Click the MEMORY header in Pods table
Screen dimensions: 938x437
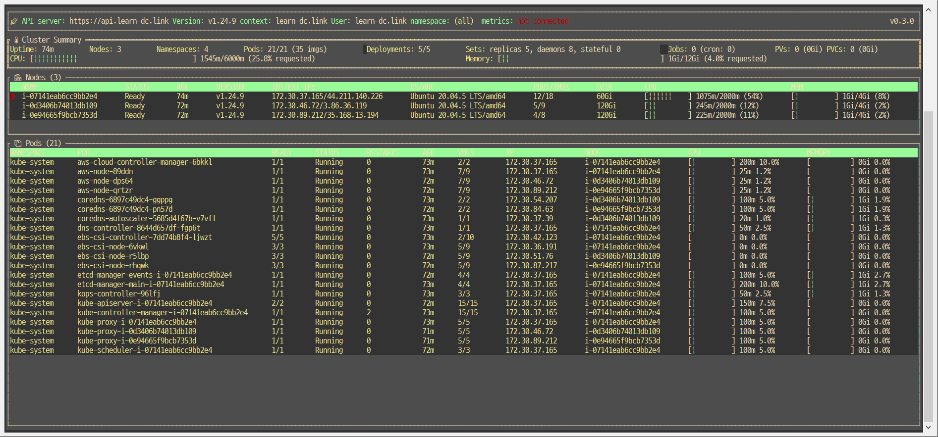[x=819, y=153]
